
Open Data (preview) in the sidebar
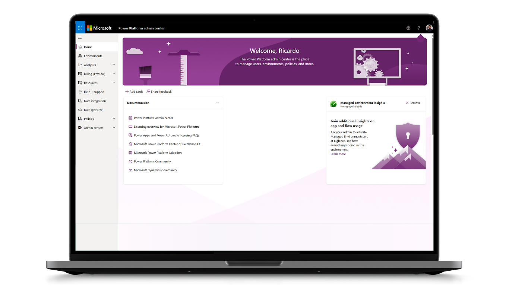97,110
